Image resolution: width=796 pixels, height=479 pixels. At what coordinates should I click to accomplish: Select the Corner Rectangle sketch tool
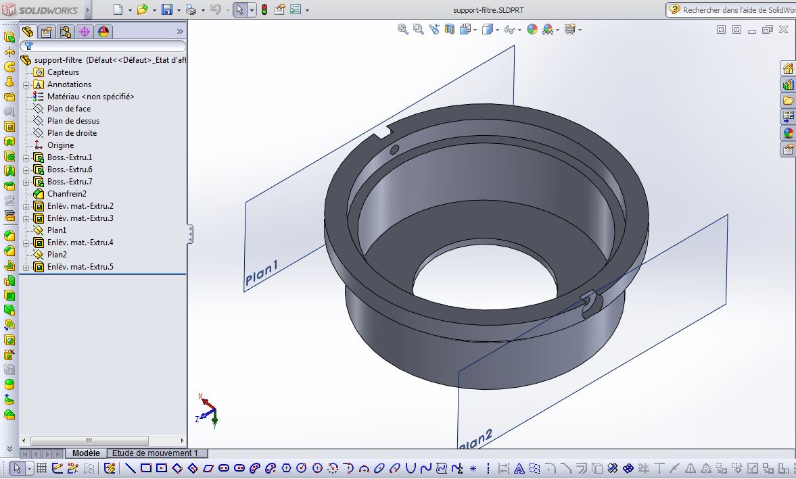(x=145, y=468)
